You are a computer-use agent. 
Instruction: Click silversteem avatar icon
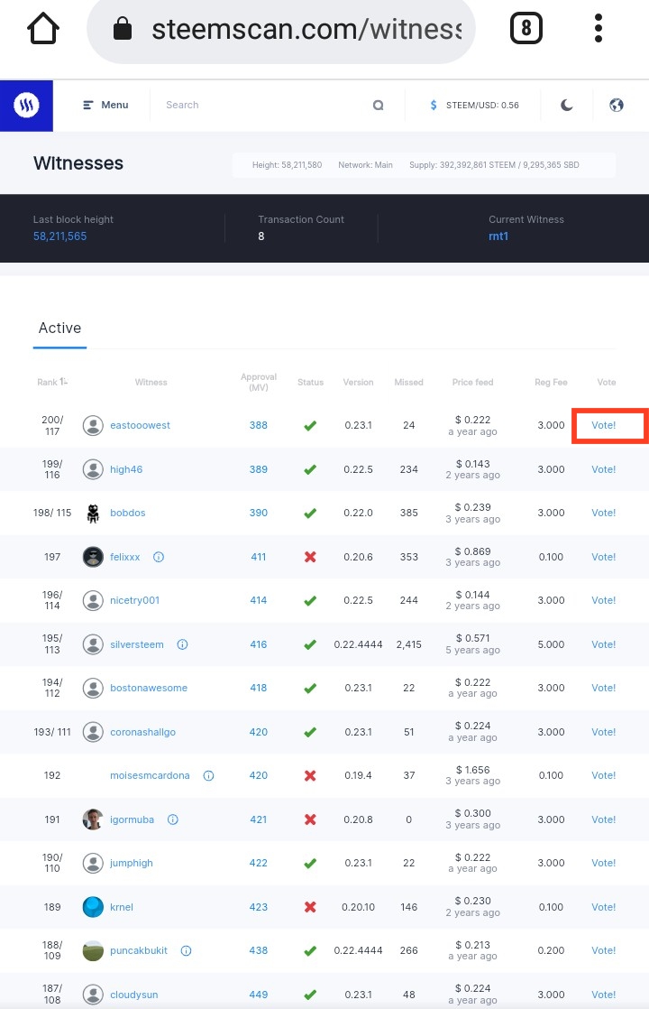(x=93, y=644)
